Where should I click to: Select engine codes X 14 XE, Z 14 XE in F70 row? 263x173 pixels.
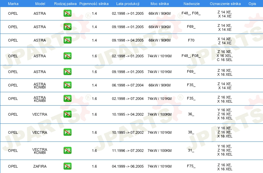click(x=225, y=41)
